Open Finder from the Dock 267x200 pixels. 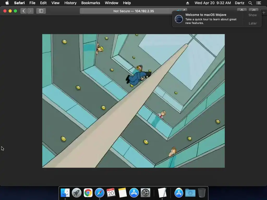coord(65,193)
